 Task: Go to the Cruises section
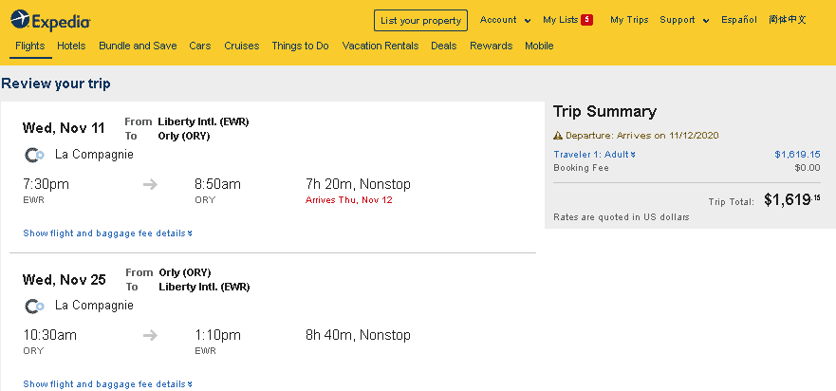click(241, 46)
